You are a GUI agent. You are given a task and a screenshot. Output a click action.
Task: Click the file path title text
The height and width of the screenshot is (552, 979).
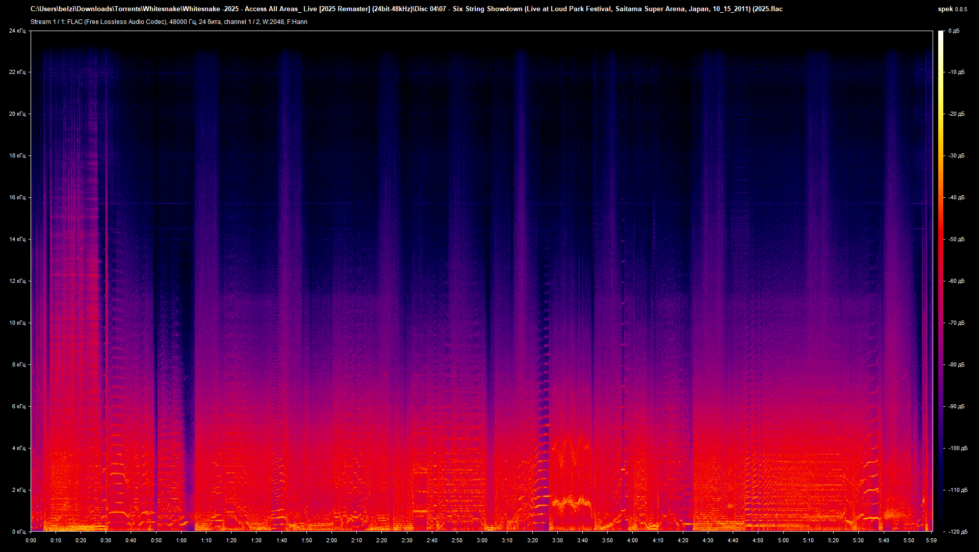click(406, 9)
